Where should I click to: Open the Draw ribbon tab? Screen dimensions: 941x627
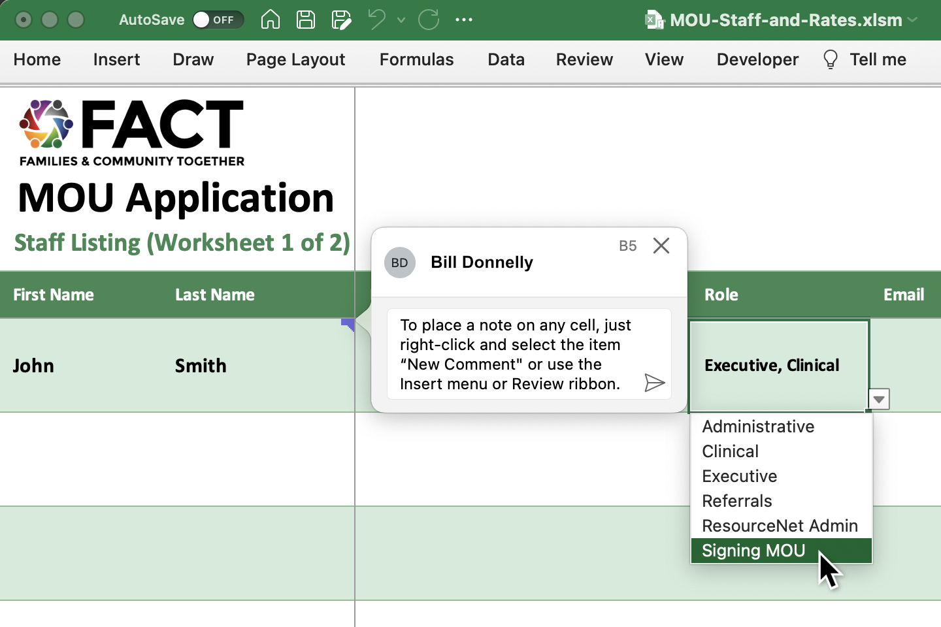pyautogui.click(x=193, y=59)
